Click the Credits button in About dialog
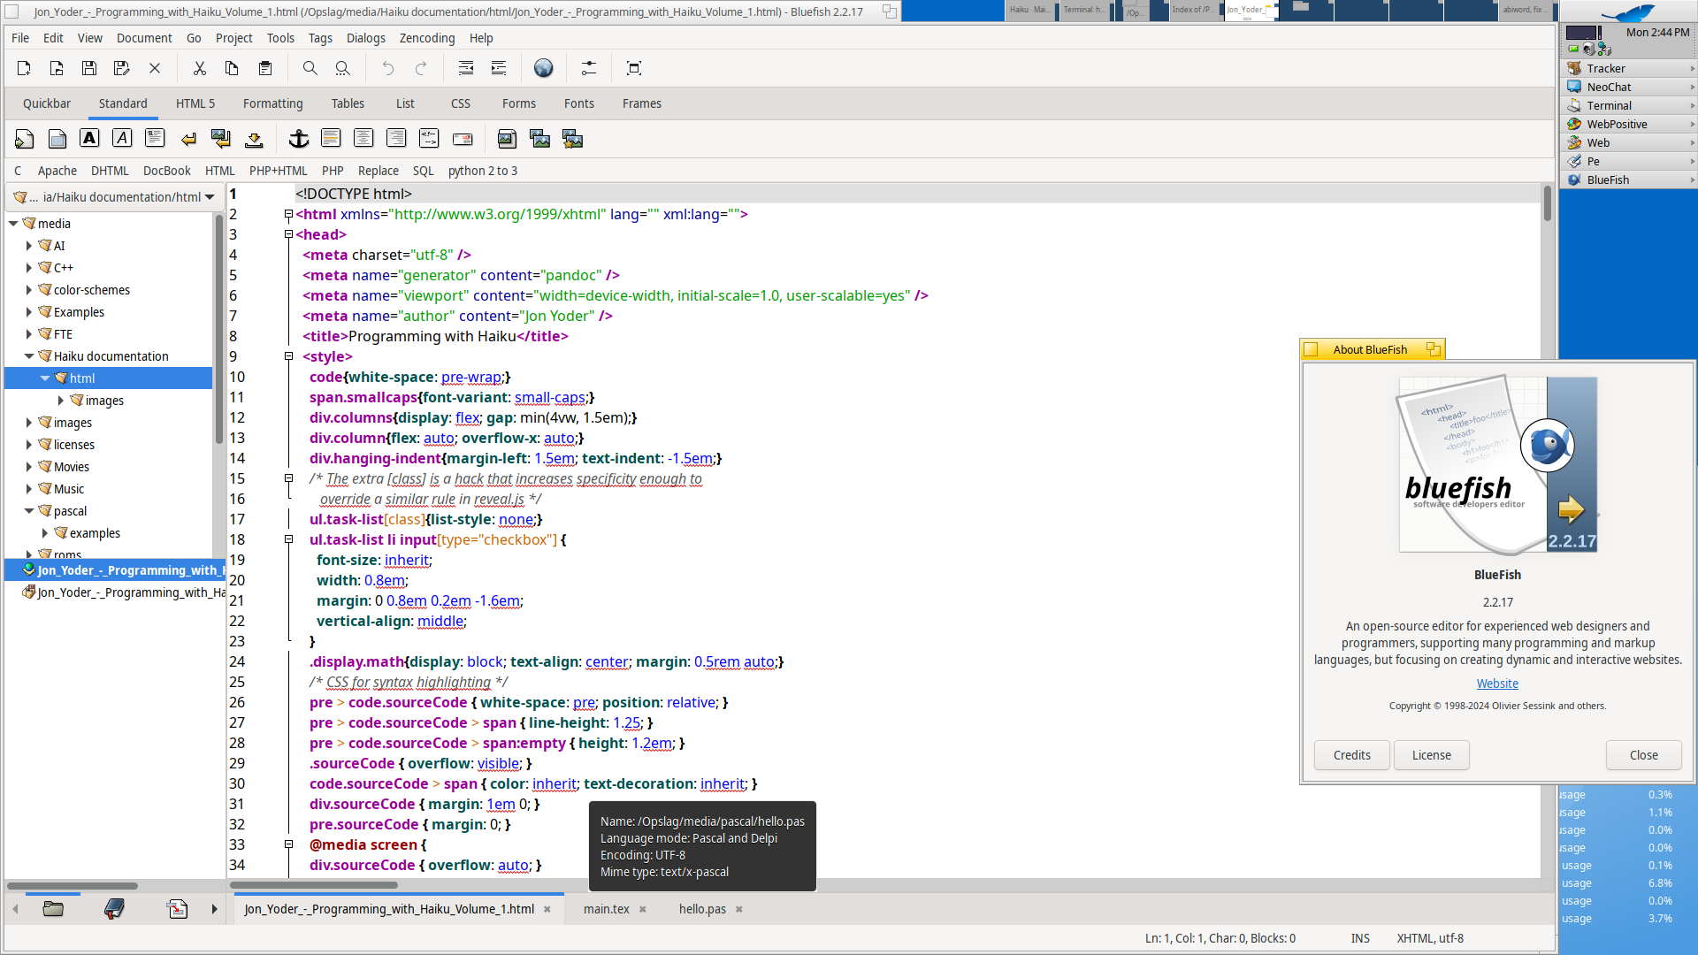Viewport: 1698px width, 955px height. click(1351, 755)
